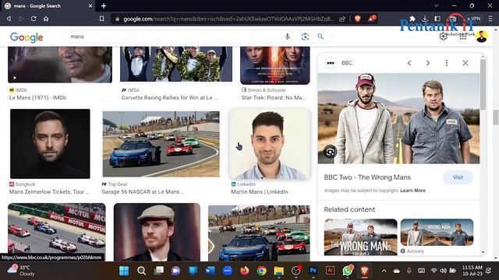This screenshot has height=280, width=499.
Task: Search by image with the Lens icon
Action: click(305, 37)
